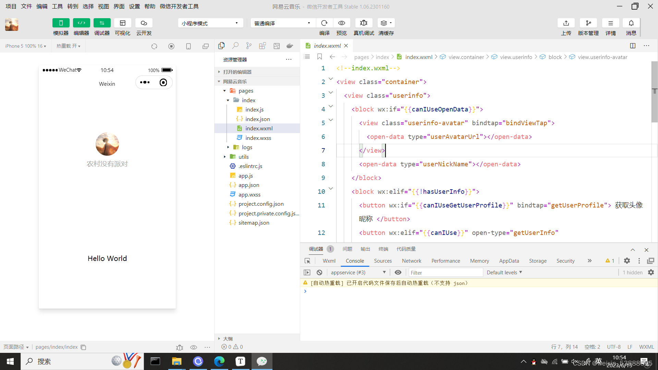Open sitemap.json file
Image resolution: width=658 pixels, height=370 pixels.
254,223
